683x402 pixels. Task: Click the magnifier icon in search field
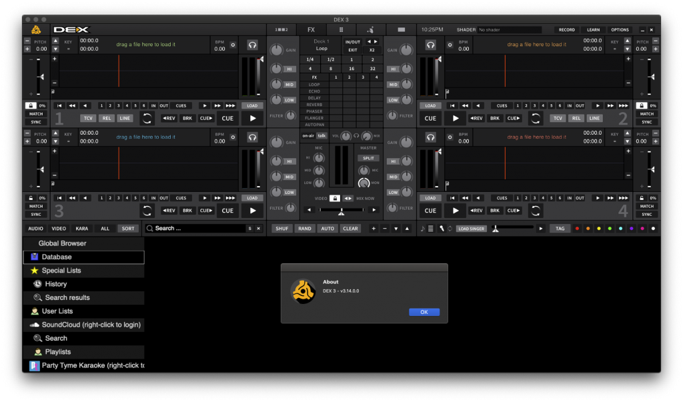pyautogui.click(x=149, y=228)
